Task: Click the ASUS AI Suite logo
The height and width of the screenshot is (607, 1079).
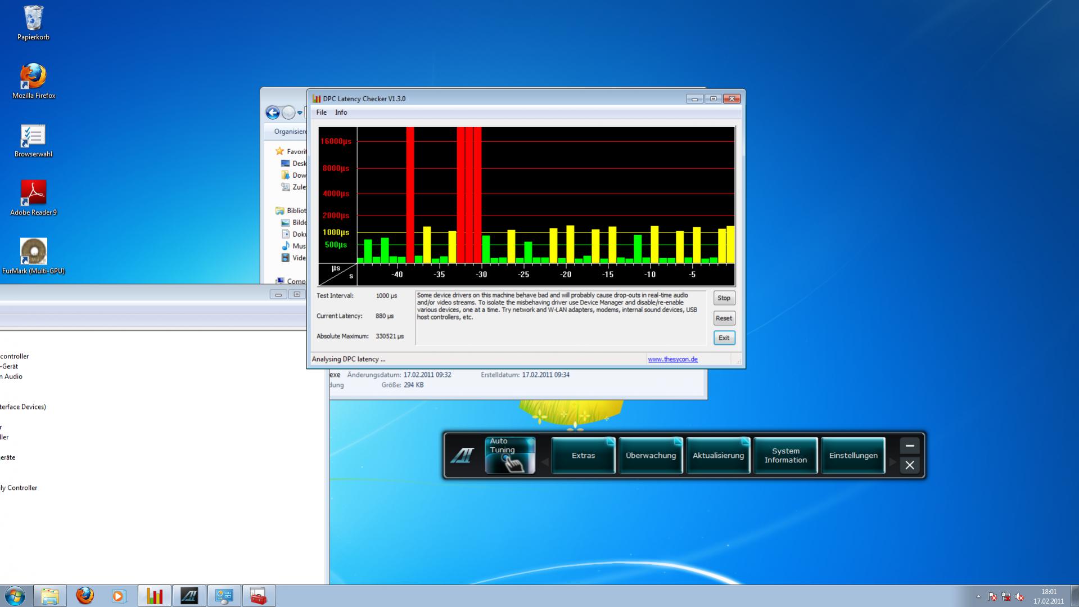Action: coord(462,455)
